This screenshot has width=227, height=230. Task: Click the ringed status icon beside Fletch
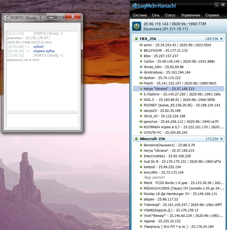(x=141, y=83)
